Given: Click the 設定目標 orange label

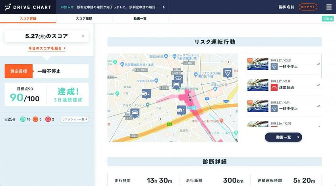Looking at the screenshot, I should (19, 71).
